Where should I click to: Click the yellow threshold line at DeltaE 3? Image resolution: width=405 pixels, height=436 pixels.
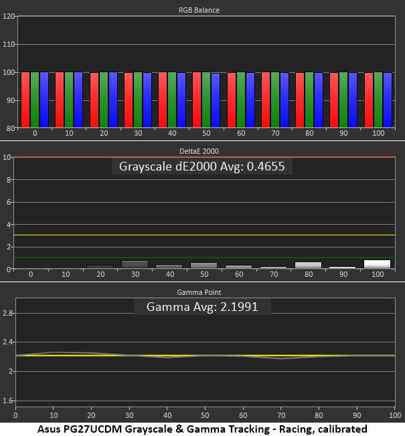[x=205, y=235]
